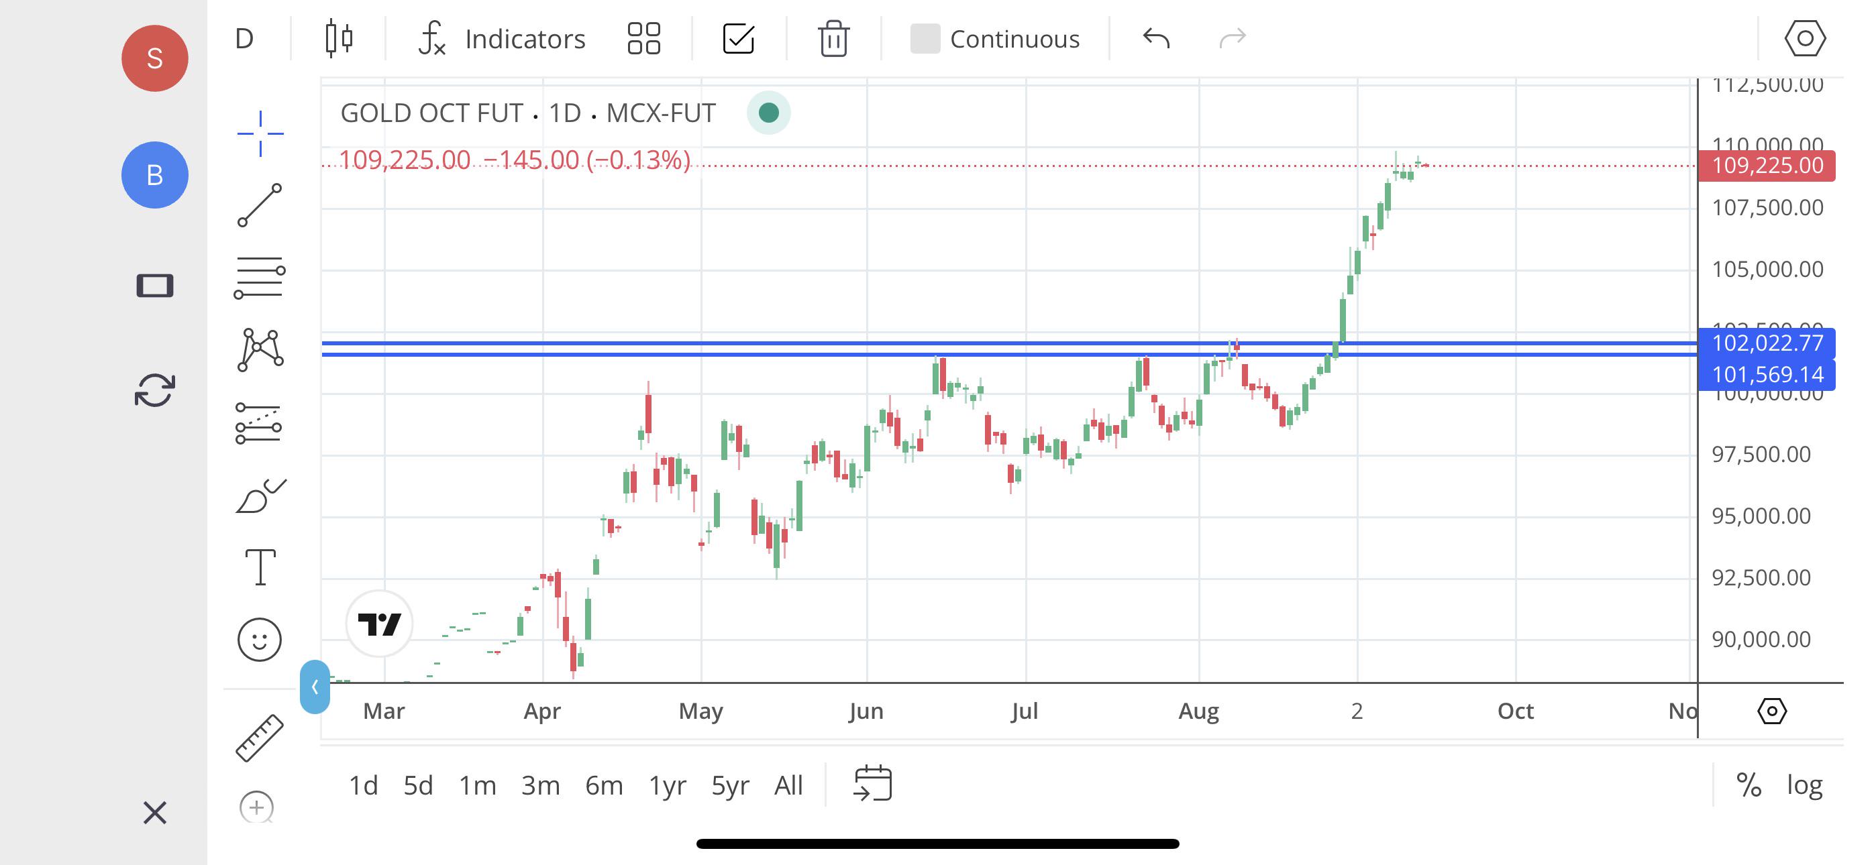1876x865 pixels.
Task: Set range to 1d
Action: 364,785
